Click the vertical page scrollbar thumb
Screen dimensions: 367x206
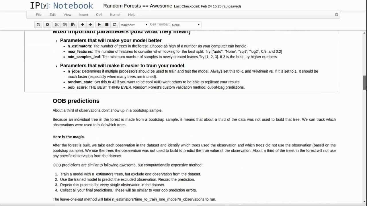[x=364, y=83]
